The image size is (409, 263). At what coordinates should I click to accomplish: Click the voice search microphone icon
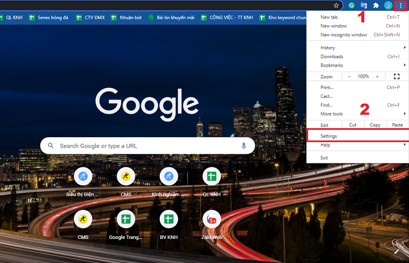click(x=244, y=146)
